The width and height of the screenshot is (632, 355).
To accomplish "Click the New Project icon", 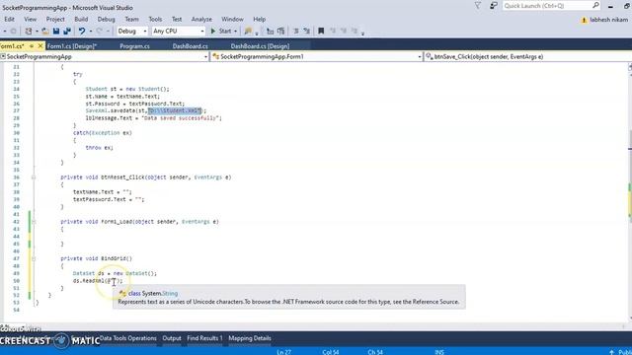I will pos(29,31).
